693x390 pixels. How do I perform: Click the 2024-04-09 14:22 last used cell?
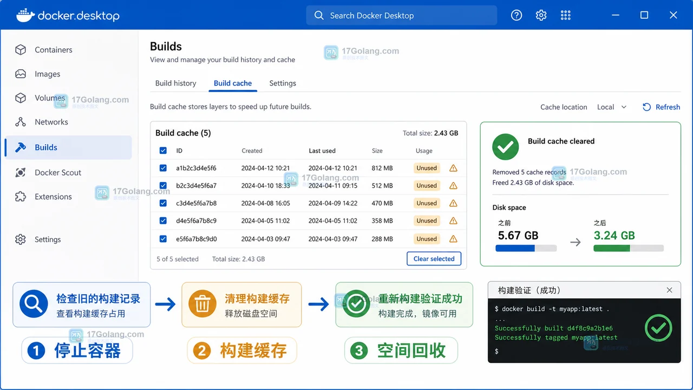coord(333,203)
